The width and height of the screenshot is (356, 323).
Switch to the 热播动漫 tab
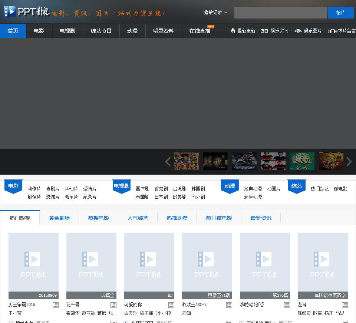pyautogui.click(x=177, y=218)
